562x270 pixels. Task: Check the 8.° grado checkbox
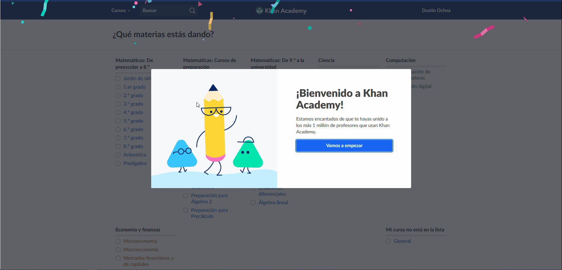click(118, 147)
